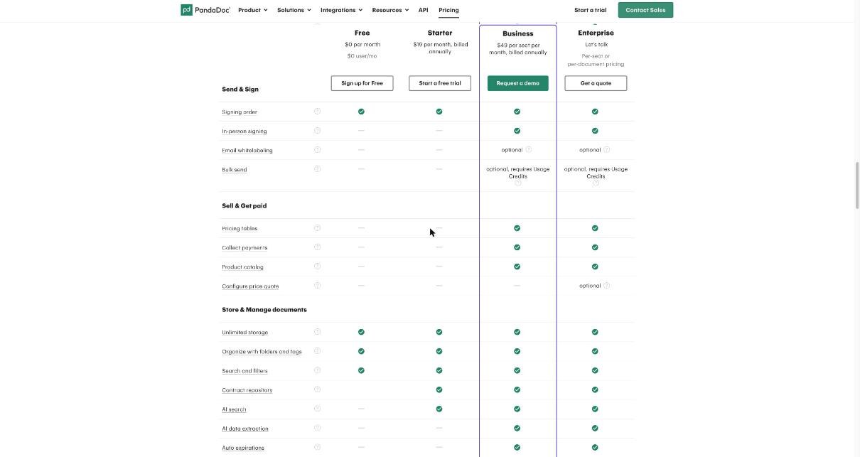Click info icon beside Enterprise Email whitelabeling optional
The width and height of the screenshot is (860, 457).
[606, 149]
